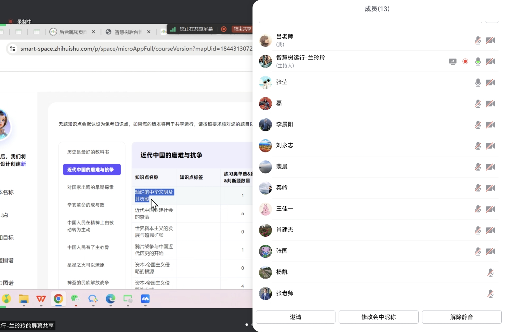Select the 灿烂的中华文明及其贡献 table cell
Screen dimensions: 505x332
pyautogui.click(x=154, y=195)
